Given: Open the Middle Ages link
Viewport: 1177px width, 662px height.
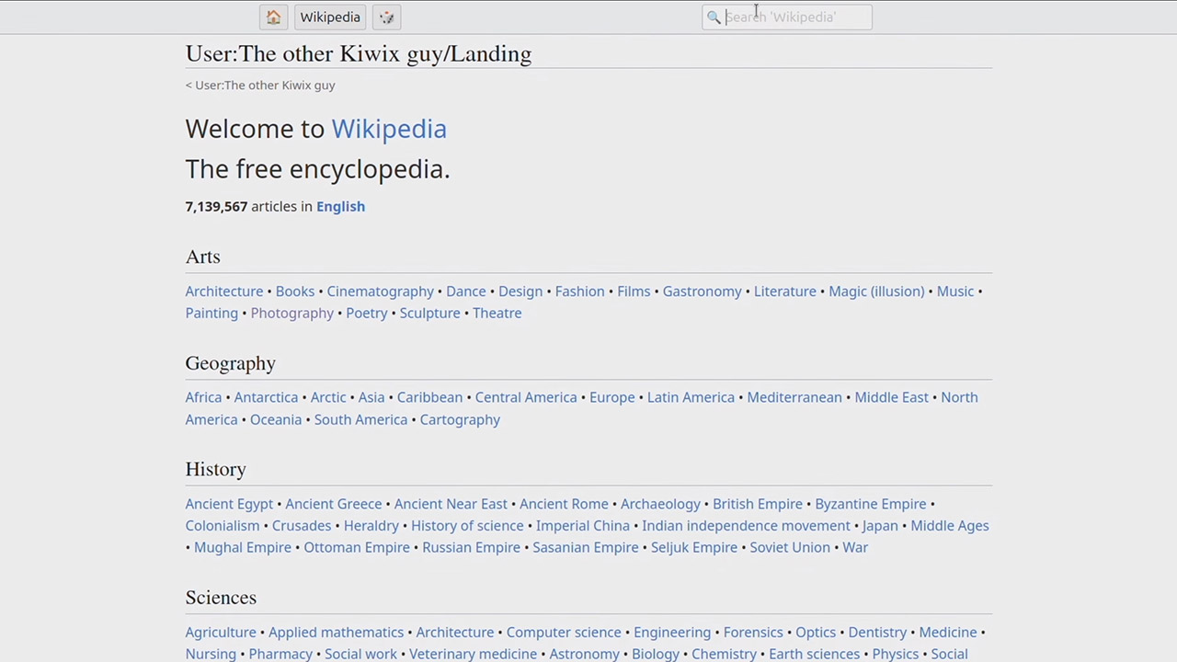Looking at the screenshot, I should click(950, 526).
